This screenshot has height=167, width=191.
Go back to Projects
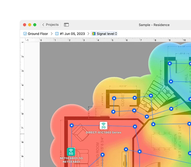50,25
